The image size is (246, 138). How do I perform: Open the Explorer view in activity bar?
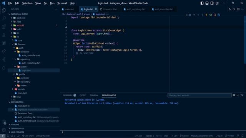click(x=4, y=10)
